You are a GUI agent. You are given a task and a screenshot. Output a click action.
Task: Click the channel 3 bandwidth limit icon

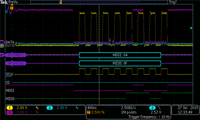tap(37, 112)
